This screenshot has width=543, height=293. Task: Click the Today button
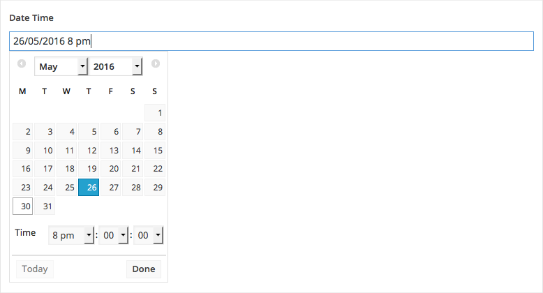[34, 269]
